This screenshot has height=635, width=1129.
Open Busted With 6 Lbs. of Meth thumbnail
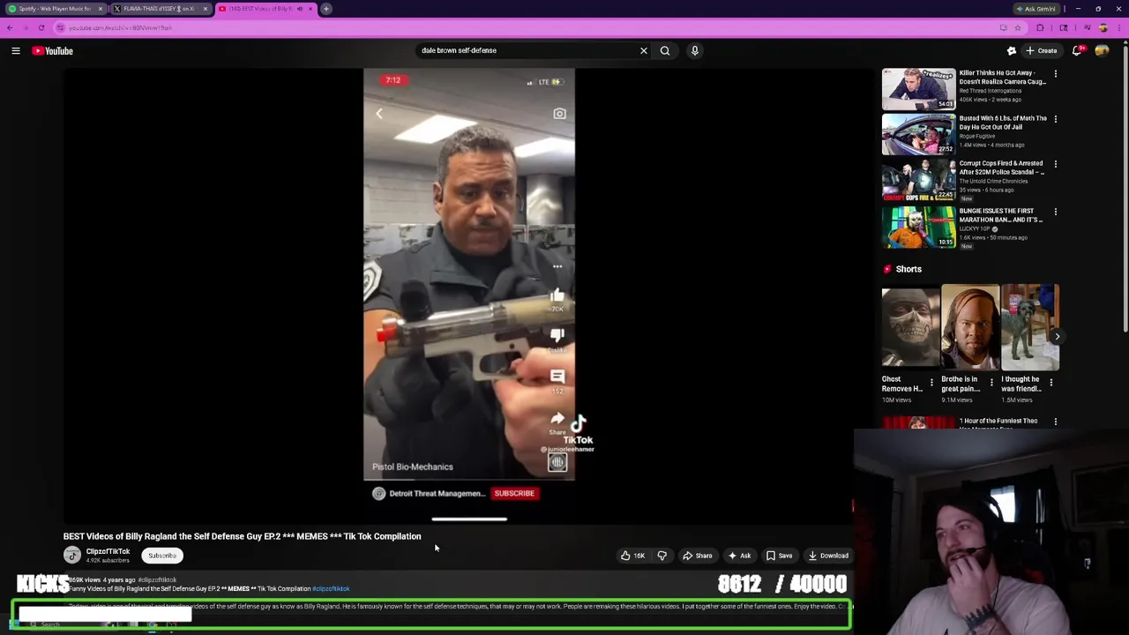tap(918, 134)
